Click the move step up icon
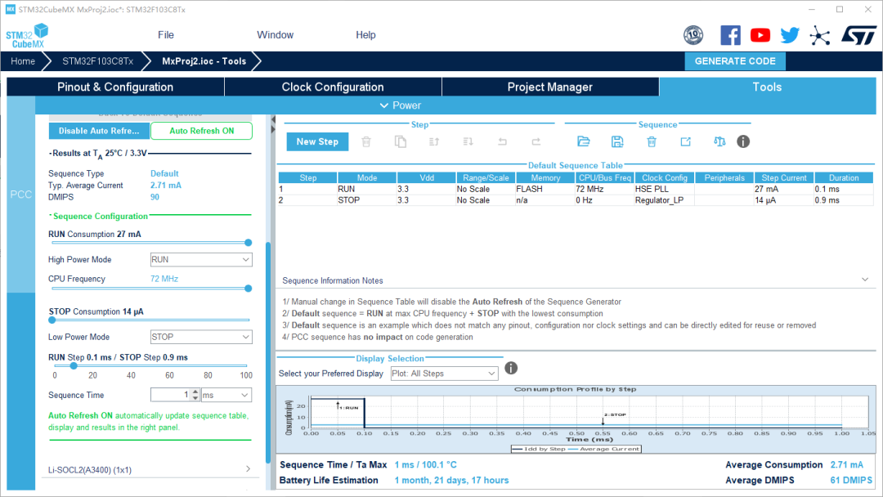 (x=434, y=142)
